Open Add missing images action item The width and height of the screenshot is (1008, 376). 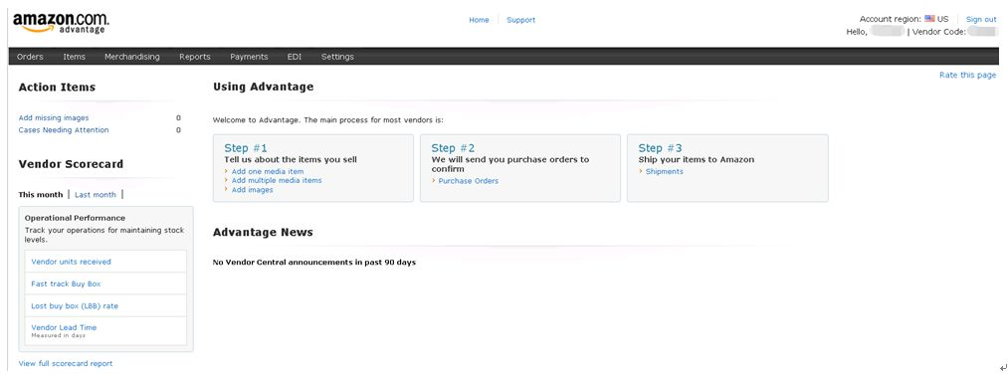(54, 118)
